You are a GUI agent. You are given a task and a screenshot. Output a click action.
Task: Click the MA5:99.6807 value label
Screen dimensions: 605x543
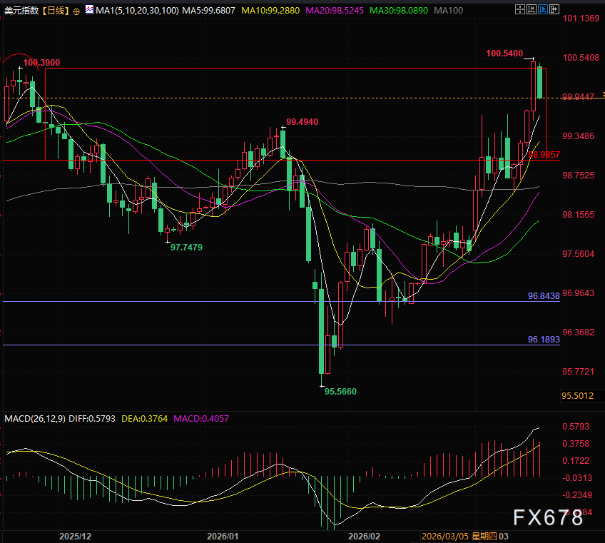pyautogui.click(x=208, y=11)
